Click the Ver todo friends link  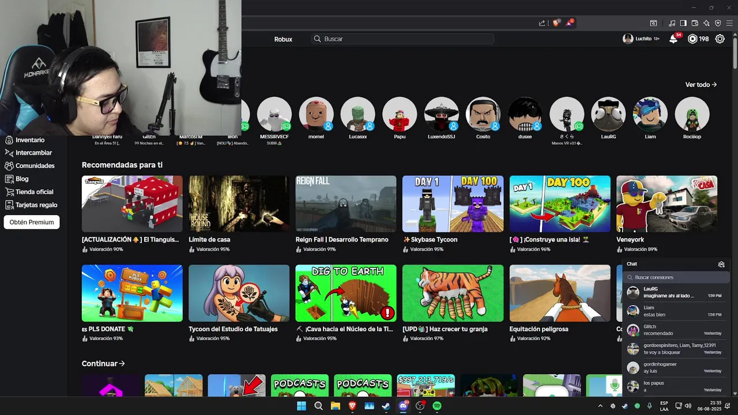(x=701, y=85)
